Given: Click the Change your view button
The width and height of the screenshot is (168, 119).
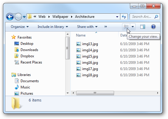Looking at the screenshot, I should pos(126,27).
